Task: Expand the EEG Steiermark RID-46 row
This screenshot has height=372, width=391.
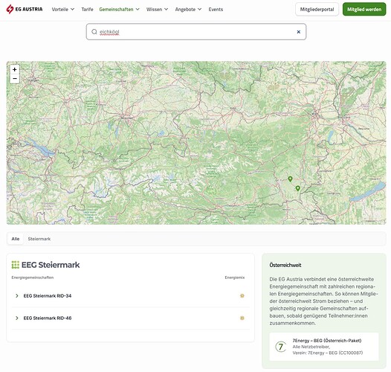Action: tap(131, 318)
